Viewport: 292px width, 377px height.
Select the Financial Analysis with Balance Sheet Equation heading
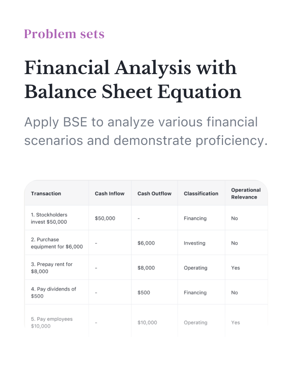pyautogui.click(x=133, y=80)
